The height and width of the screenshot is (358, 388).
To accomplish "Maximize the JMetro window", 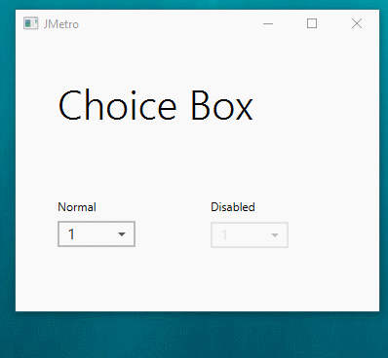I will pos(312,23).
